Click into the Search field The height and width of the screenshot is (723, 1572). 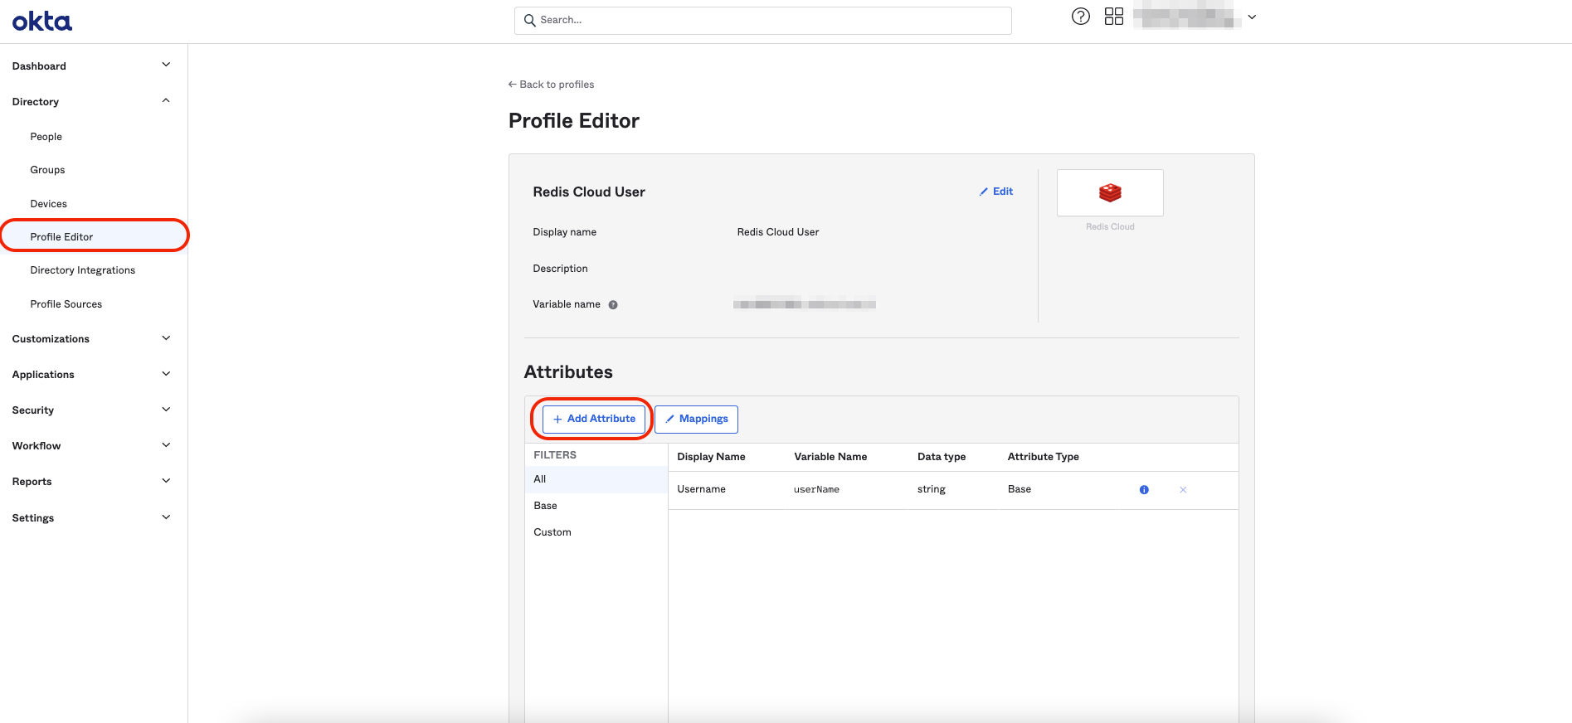(x=763, y=20)
